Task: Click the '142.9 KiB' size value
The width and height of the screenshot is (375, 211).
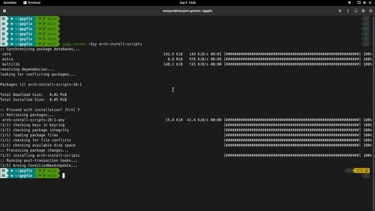Action: [173, 54]
